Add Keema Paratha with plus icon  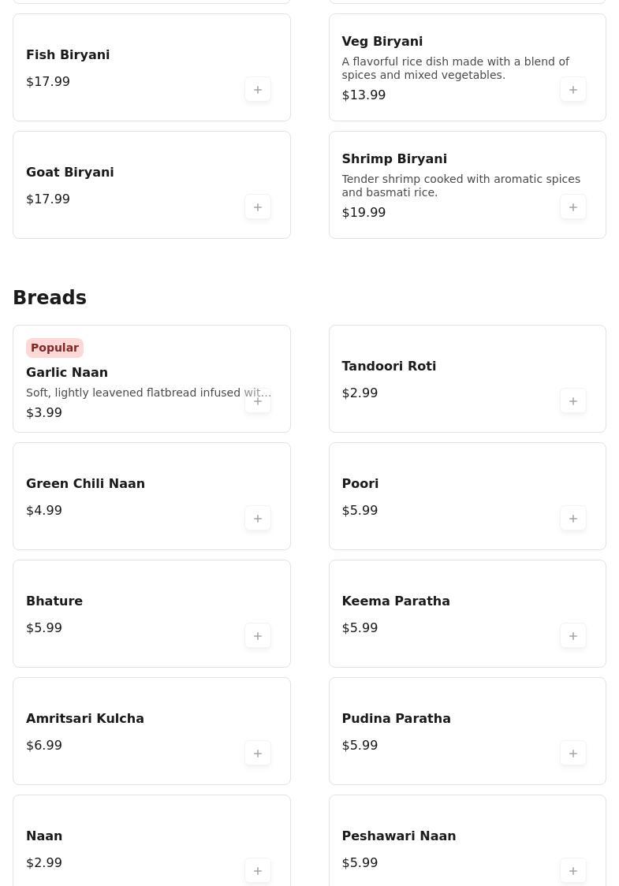[573, 636]
